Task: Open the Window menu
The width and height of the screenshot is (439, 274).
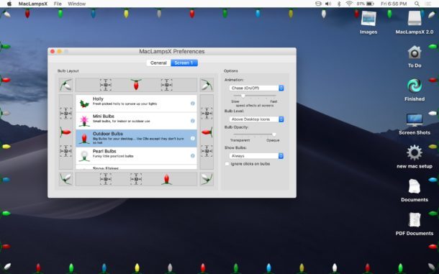Action: point(76,4)
